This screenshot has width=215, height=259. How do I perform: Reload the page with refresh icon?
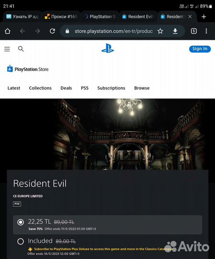tap(52, 31)
